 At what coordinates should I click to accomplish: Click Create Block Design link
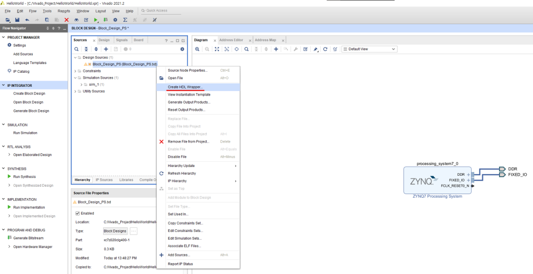[29, 94]
